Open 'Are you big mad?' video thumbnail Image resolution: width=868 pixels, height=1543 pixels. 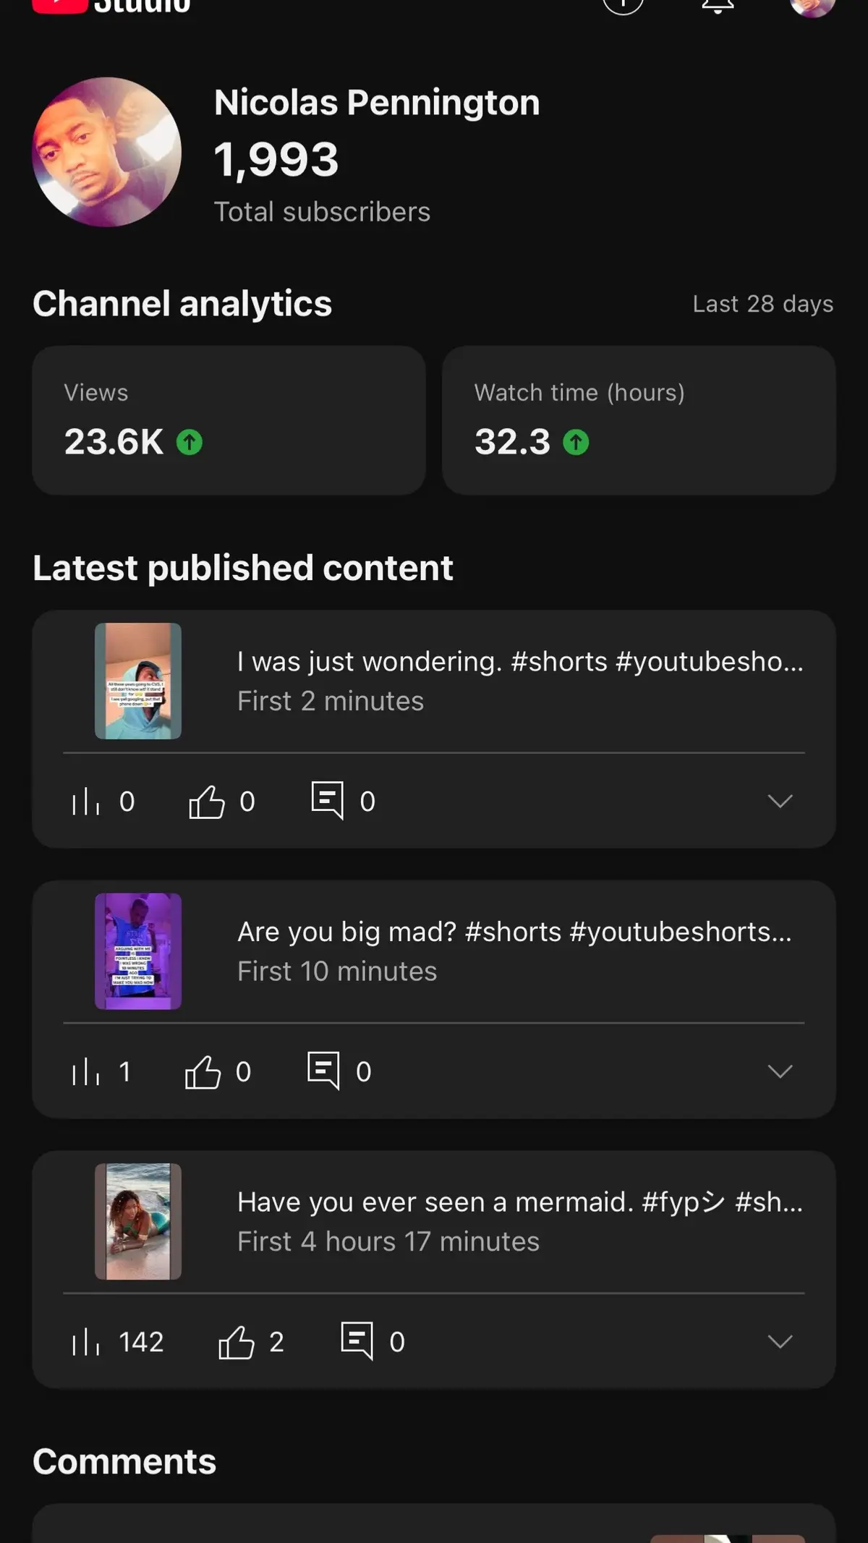point(138,951)
